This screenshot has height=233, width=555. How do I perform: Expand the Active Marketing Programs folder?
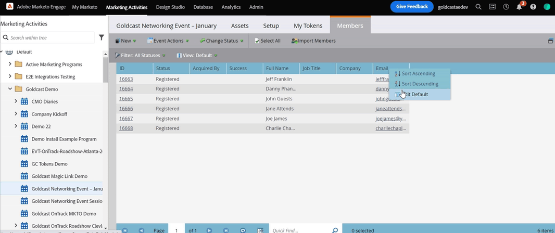pos(10,64)
